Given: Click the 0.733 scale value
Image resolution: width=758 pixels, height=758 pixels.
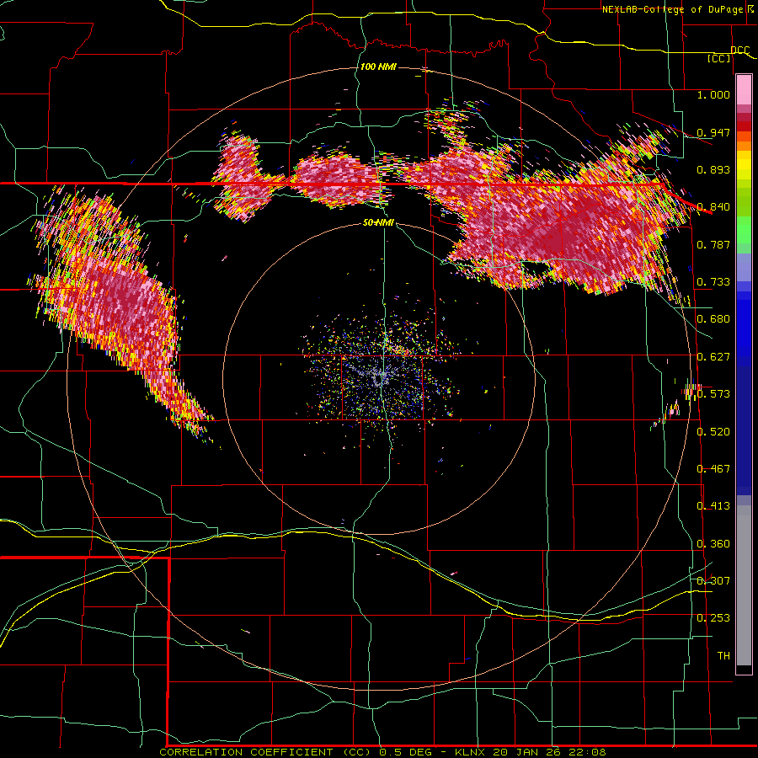Looking at the screenshot, I should (713, 282).
